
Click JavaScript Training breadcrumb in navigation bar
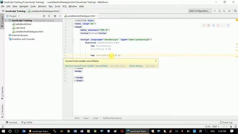point(15,11)
